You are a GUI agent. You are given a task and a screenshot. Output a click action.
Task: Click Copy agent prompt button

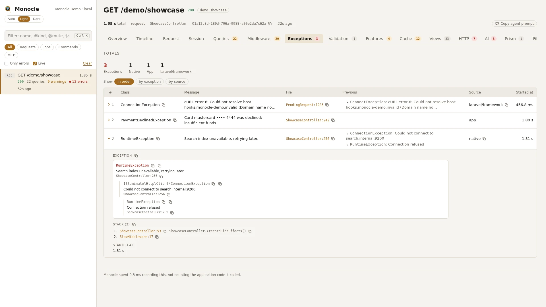click(x=514, y=24)
